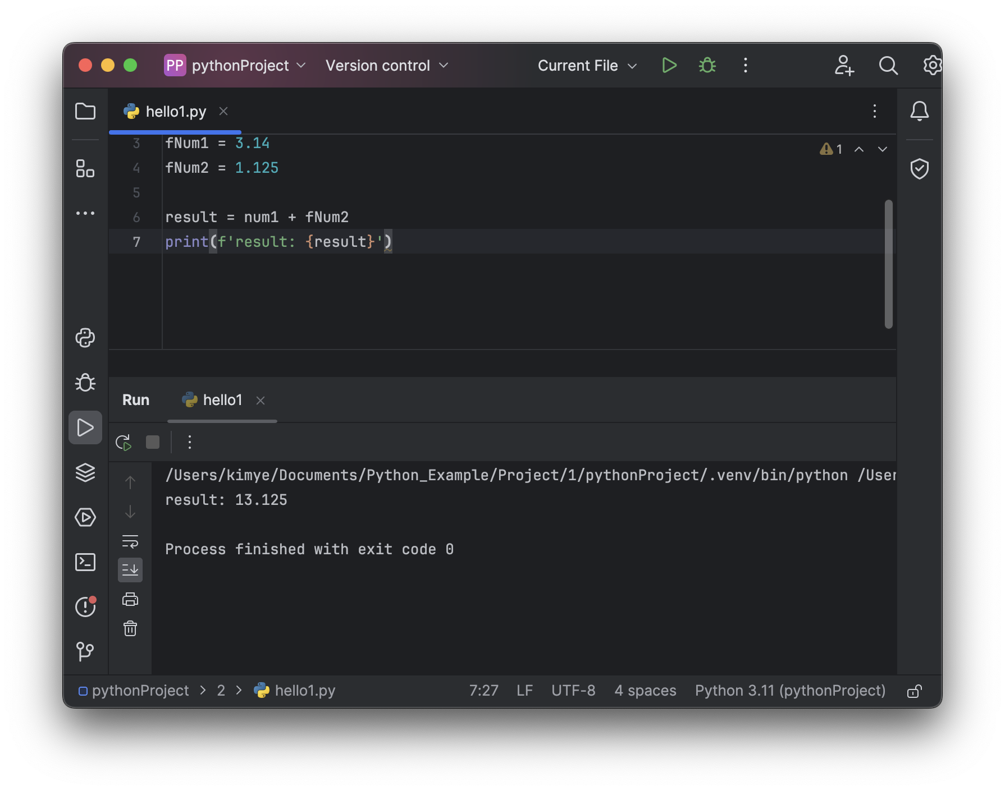Click the Python 3.11 interpreter label
The height and width of the screenshot is (791, 1005).
(x=790, y=691)
